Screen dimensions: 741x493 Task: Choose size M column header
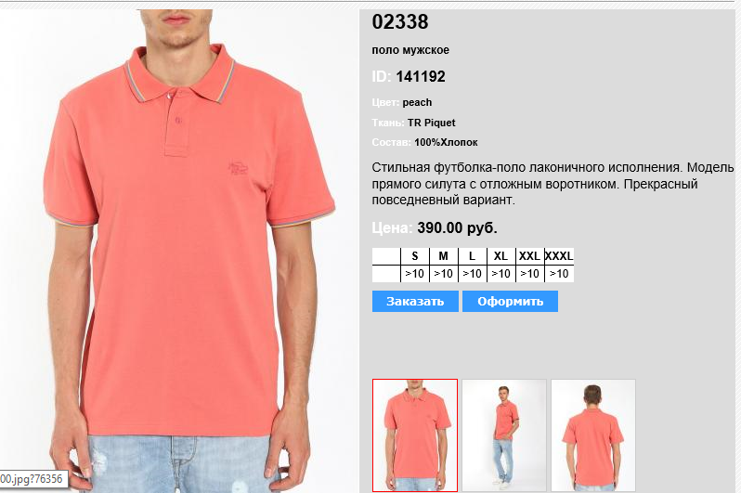(x=443, y=256)
